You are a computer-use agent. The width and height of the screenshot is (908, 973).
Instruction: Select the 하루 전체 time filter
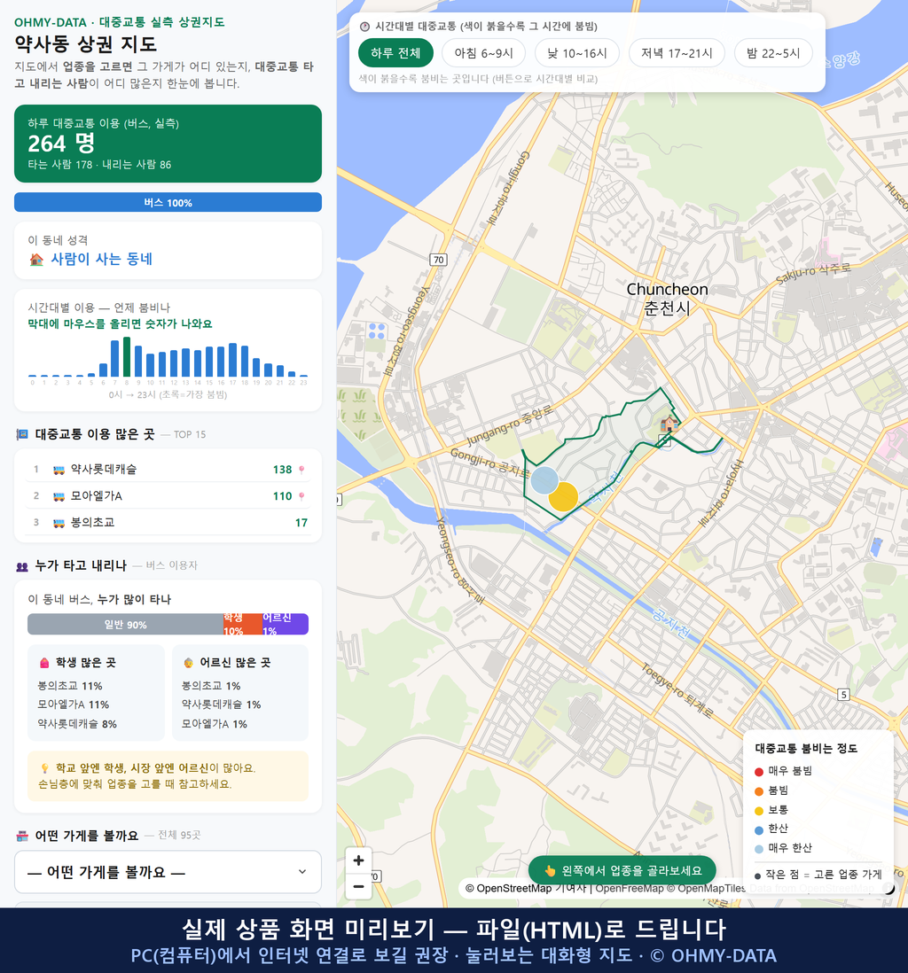point(395,53)
